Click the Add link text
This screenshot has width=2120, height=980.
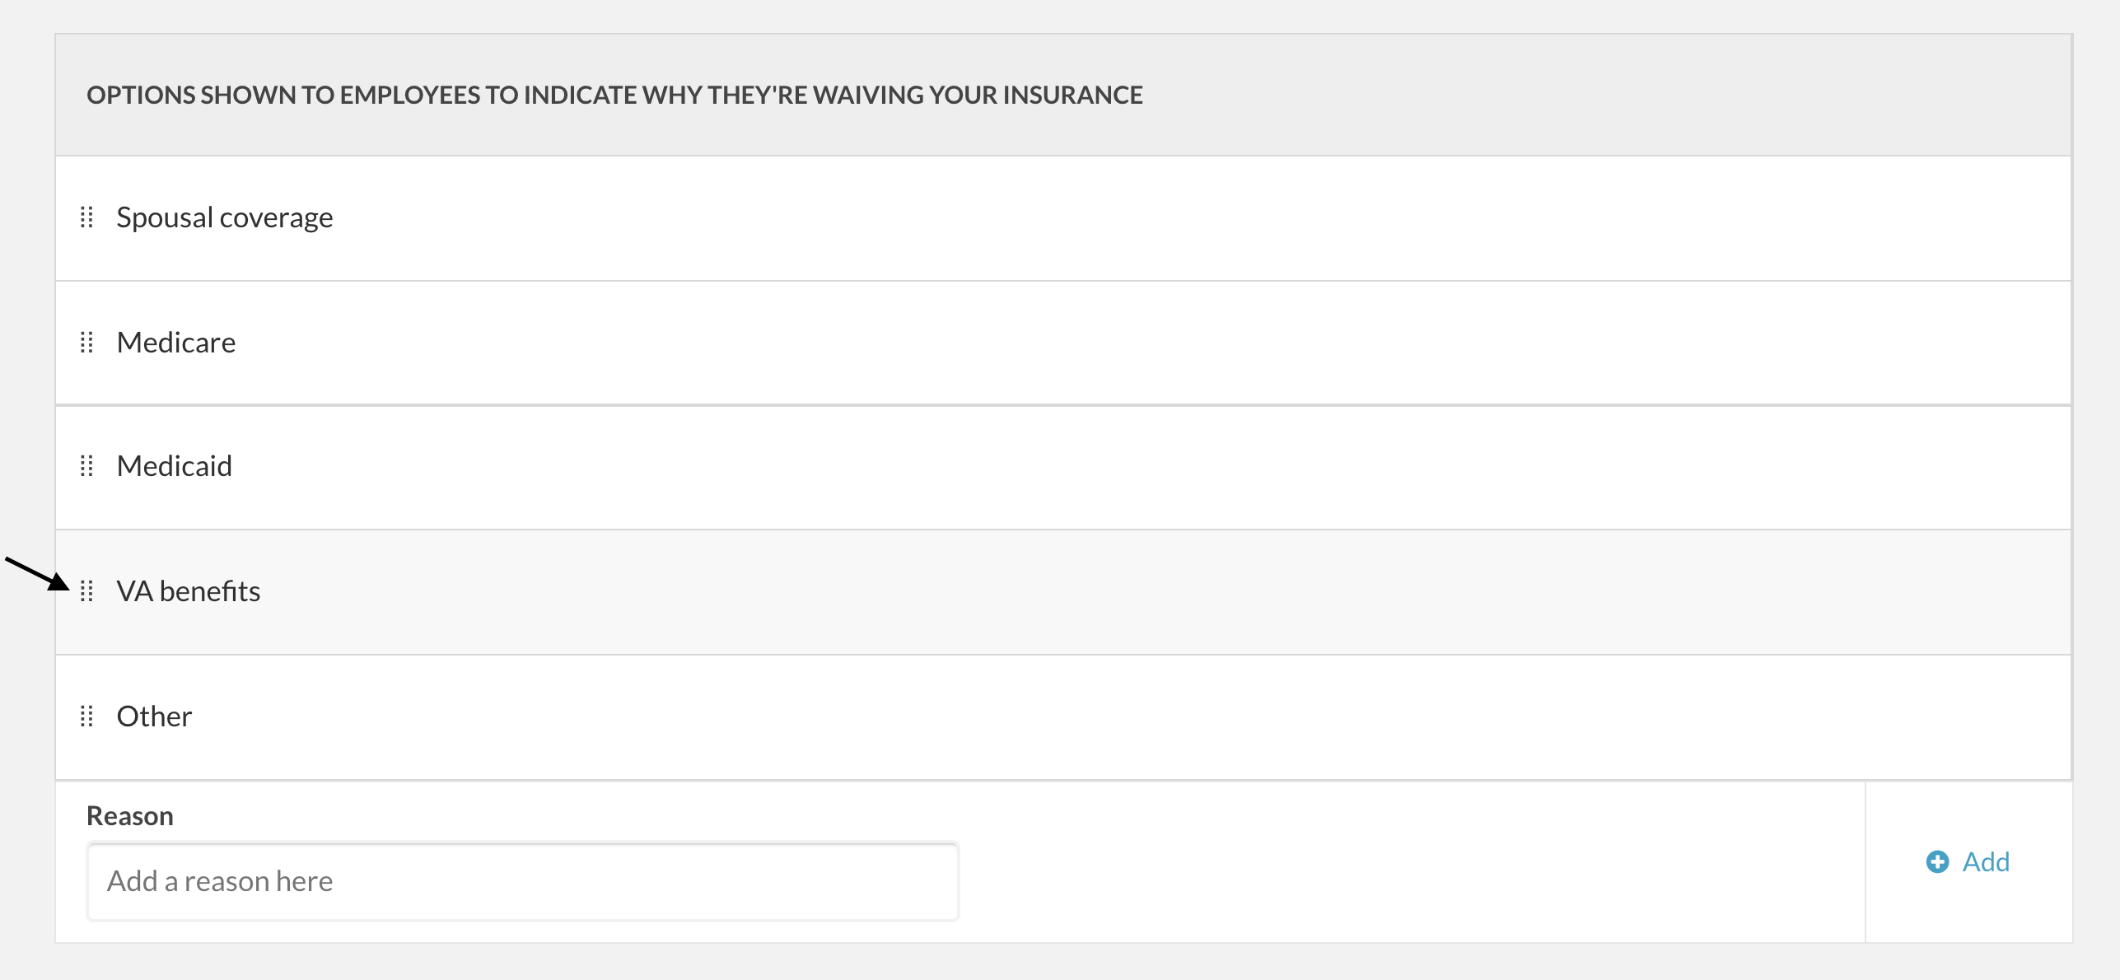click(x=1986, y=862)
